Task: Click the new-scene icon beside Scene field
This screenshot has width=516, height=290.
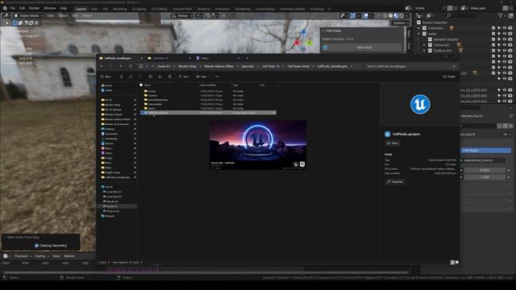Action: point(450,8)
